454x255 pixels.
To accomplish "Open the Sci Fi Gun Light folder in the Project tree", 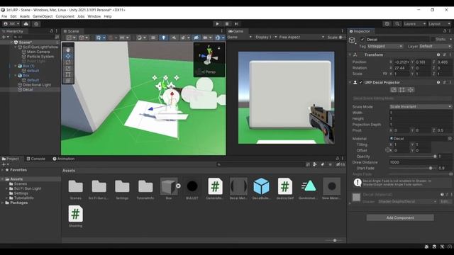I will [x=27, y=188].
